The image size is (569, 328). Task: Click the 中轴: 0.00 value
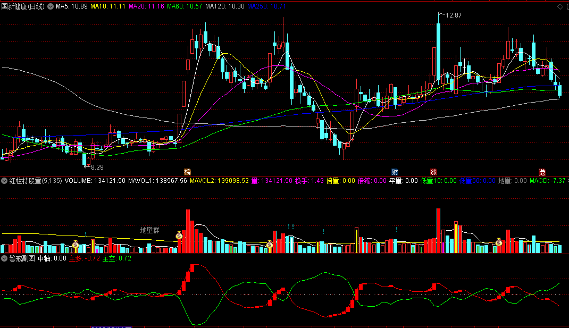point(52,258)
